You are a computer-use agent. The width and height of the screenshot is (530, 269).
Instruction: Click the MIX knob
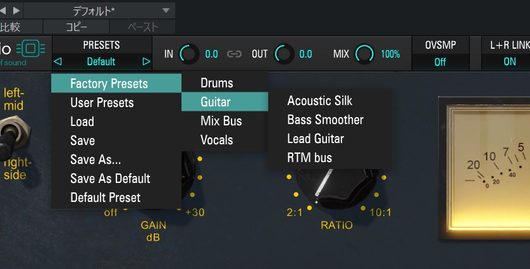[364, 54]
